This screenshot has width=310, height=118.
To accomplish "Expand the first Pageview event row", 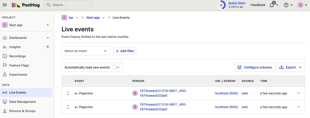I will tap(68, 93).
